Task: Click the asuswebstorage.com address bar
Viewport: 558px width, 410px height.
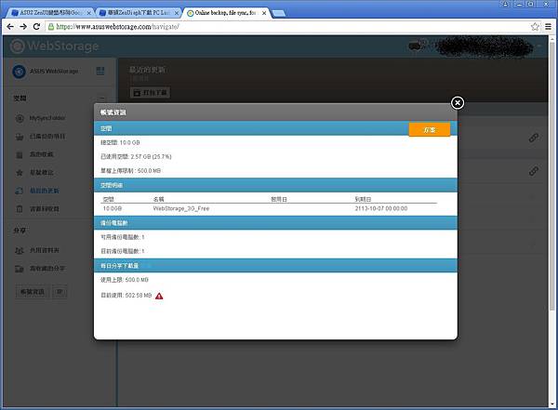Action: coord(287,27)
